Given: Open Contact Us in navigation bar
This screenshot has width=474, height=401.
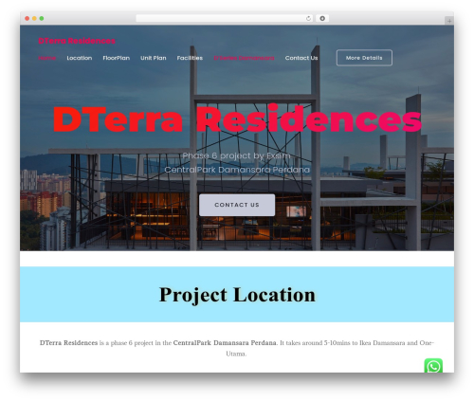Looking at the screenshot, I should click(x=301, y=58).
